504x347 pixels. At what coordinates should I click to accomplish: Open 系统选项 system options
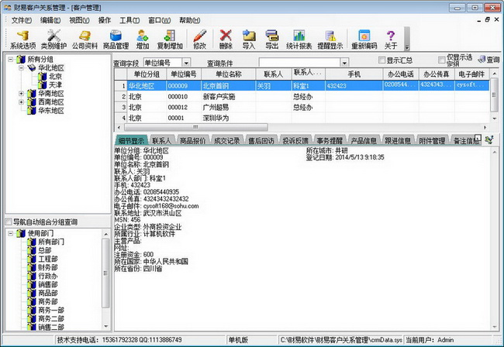22,40
